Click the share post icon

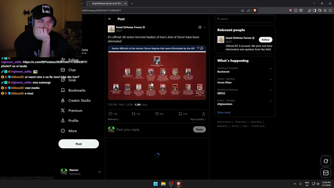tap(204, 114)
